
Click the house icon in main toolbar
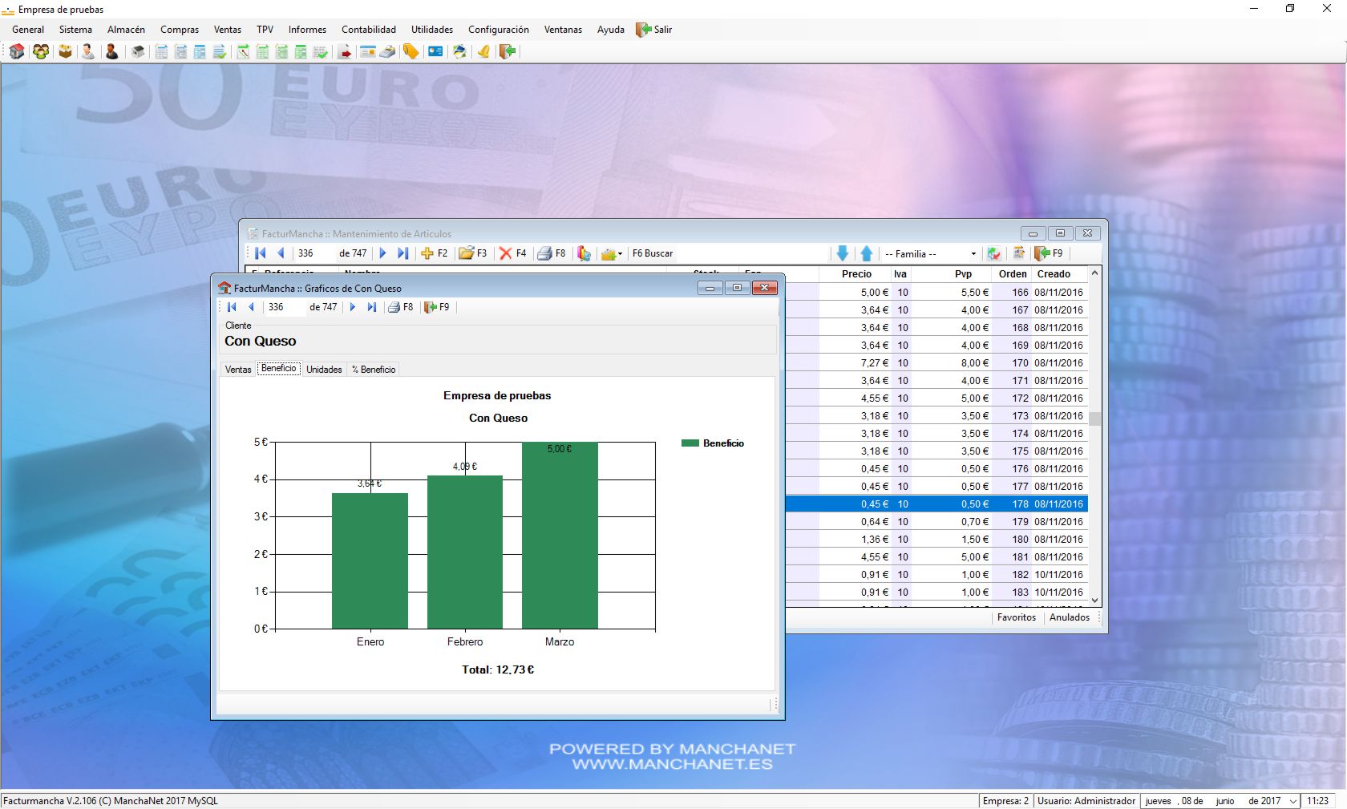click(17, 52)
